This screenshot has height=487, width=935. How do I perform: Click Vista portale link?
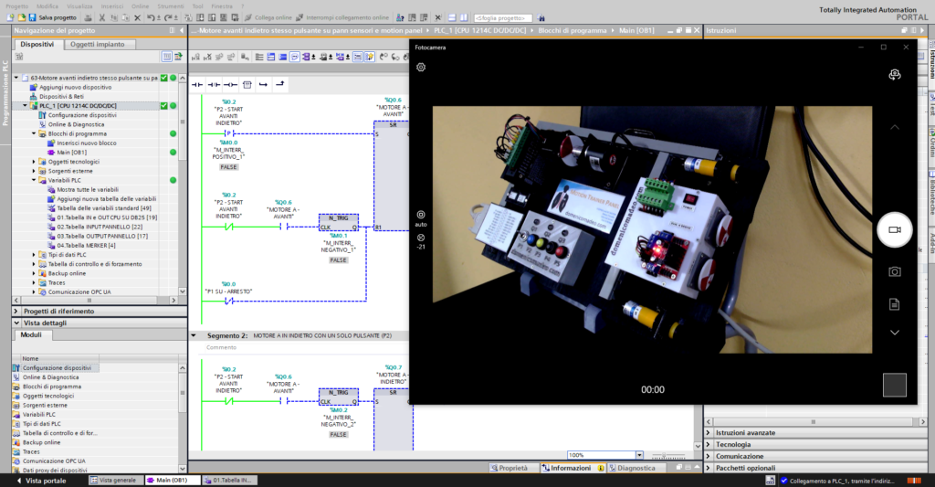[44, 480]
